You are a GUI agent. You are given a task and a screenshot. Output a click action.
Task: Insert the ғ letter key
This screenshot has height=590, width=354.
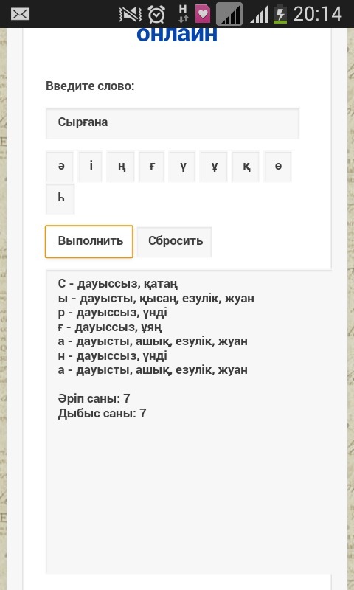(151, 167)
